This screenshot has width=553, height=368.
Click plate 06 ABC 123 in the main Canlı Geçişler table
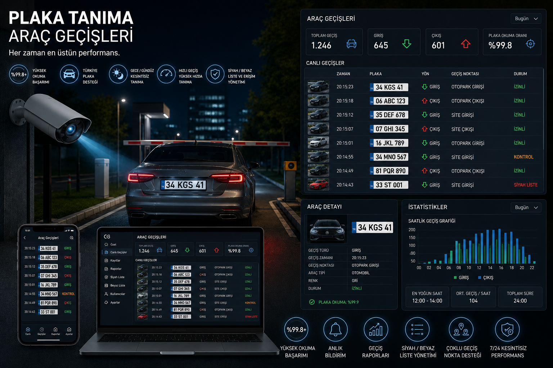click(x=389, y=101)
